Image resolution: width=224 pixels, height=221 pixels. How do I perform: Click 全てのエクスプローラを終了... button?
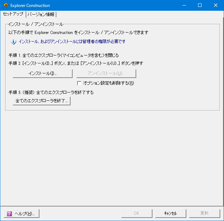point(41,101)
